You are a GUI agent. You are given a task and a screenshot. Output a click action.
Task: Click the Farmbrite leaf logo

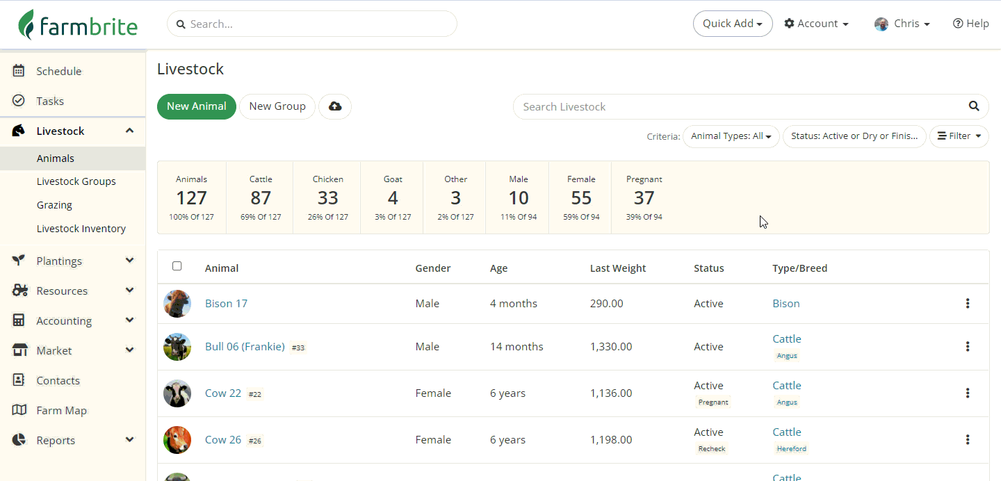pos(26,24)
